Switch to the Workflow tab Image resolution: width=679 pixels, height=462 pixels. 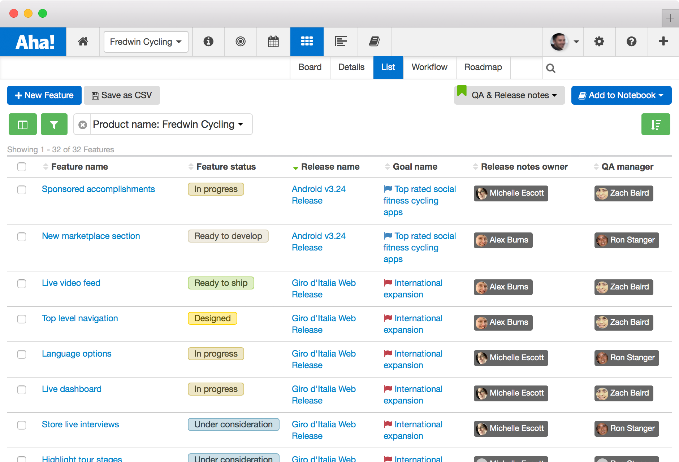tap(429, 67)
